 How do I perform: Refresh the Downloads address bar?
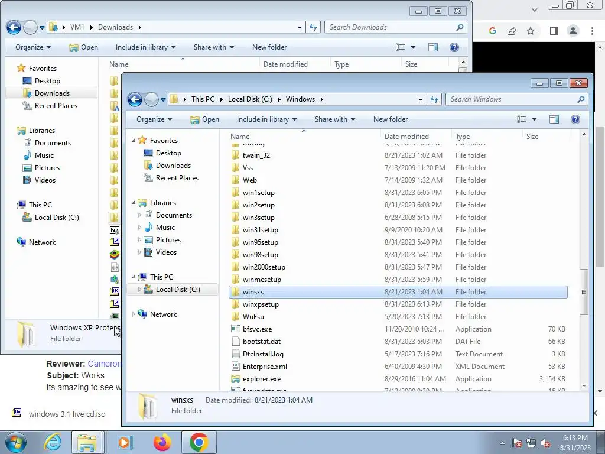click(x=313, y=27)
